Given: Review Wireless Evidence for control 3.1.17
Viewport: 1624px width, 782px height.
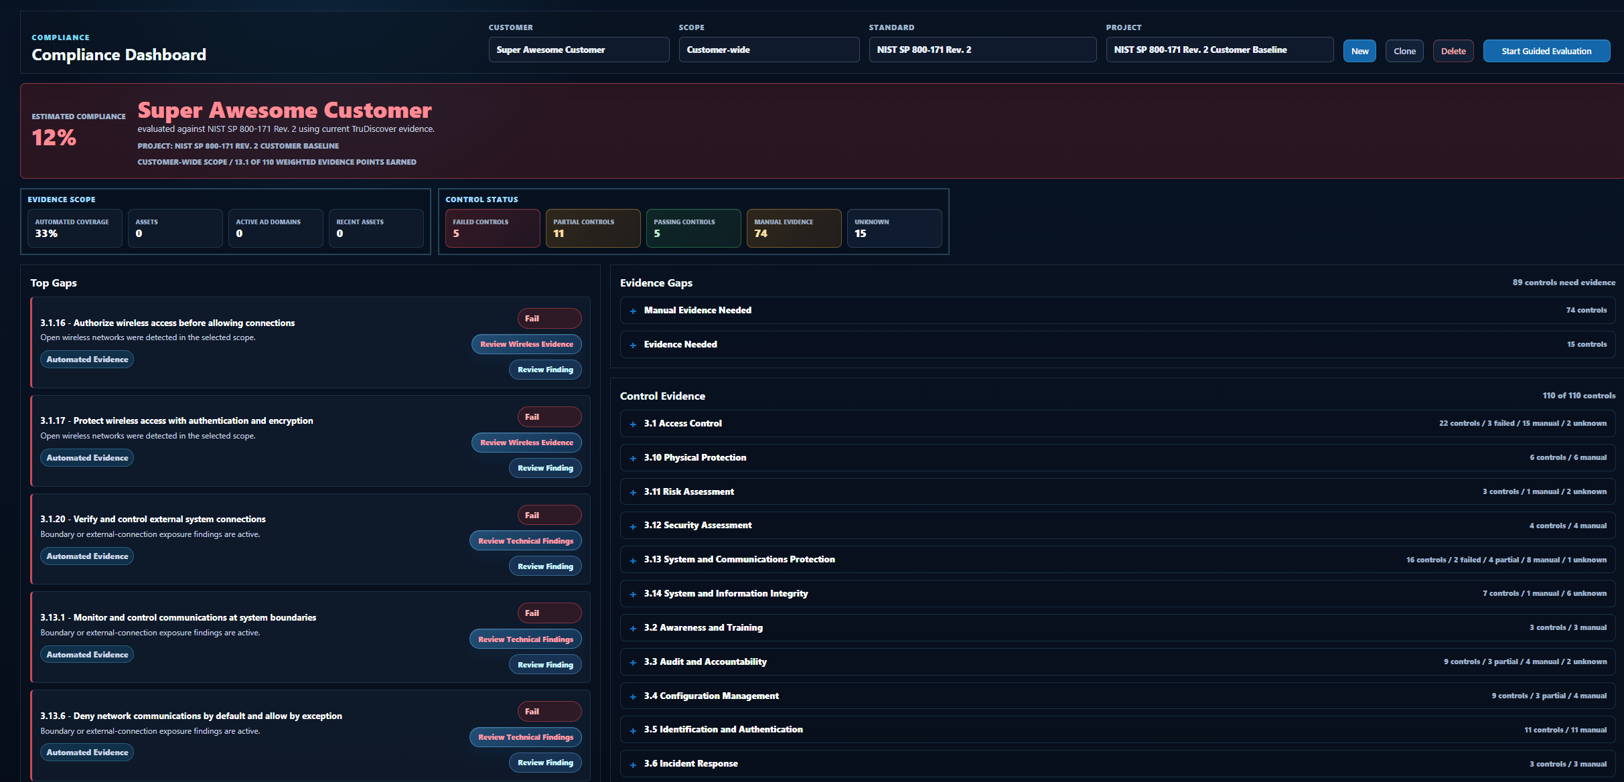Looking at the screenshot, I should click(x=526, y=443).
